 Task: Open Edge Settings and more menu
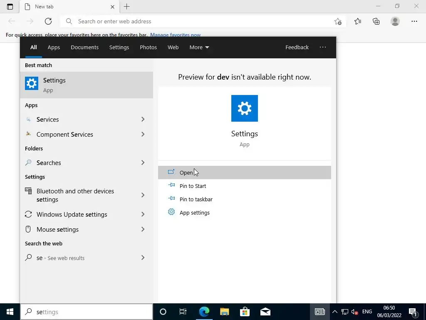point(414,21)
